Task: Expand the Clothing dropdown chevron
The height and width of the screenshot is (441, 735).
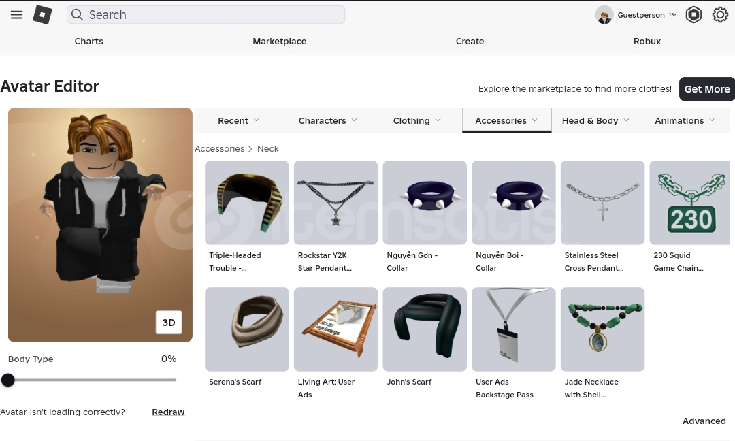Action: [438, 120]
